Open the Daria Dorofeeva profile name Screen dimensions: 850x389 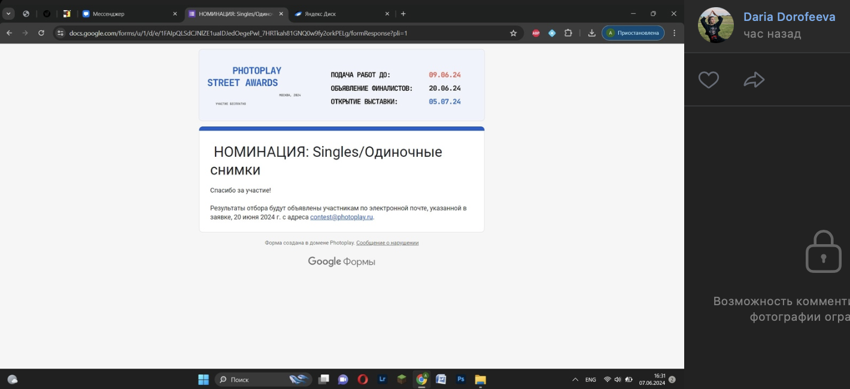[789, 17]
